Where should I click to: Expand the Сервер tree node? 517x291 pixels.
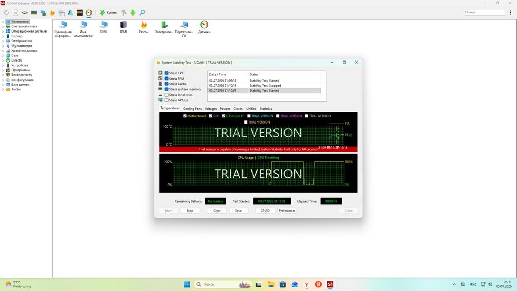(x=3, y=36)
